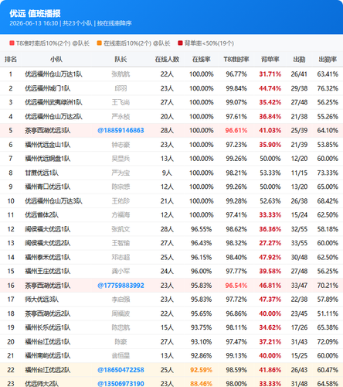Click the 在线人数 column header
Screen dimensions: 343x387
coord(167,60)
